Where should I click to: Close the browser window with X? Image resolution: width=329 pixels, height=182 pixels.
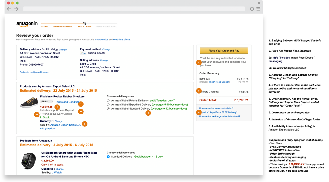pyautogui.click(x=259, y=3)
